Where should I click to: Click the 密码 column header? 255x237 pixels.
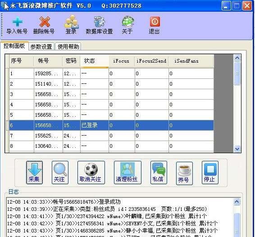71,61
